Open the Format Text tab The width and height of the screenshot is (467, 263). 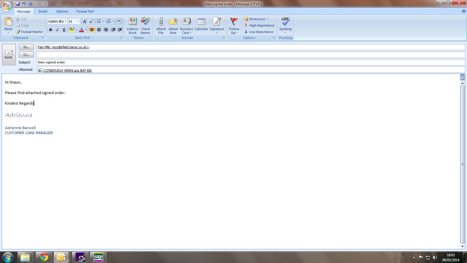click(x=85, y=11)
